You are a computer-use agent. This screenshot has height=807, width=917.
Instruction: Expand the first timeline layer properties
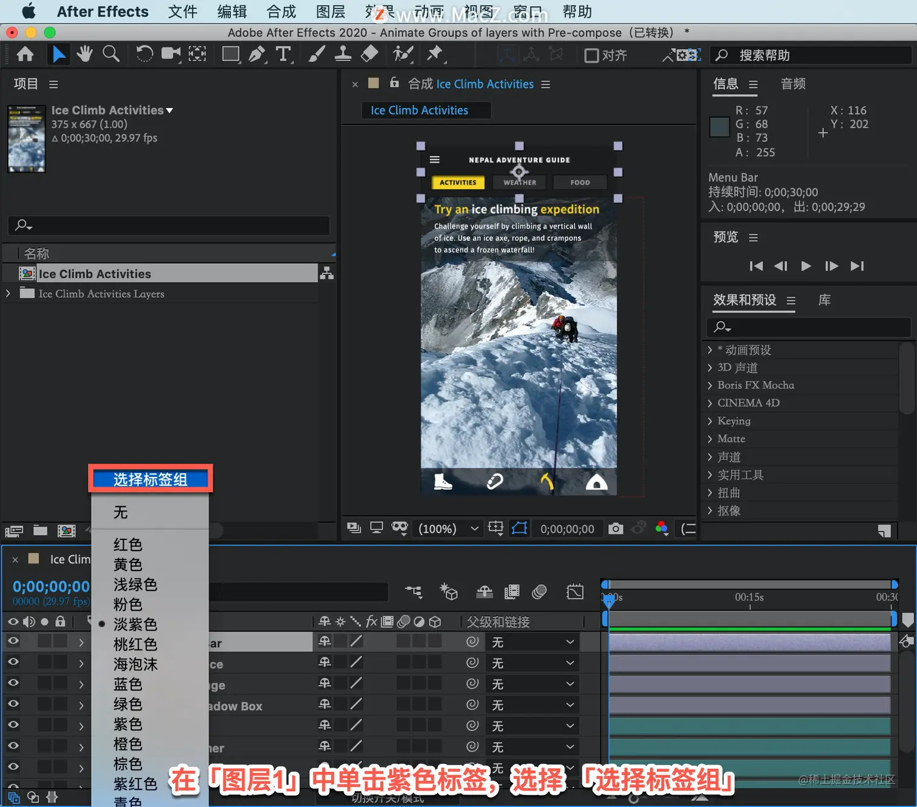tap(81, 642)
